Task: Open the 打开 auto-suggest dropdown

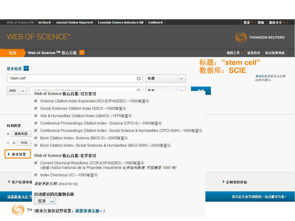Action: 52,201
